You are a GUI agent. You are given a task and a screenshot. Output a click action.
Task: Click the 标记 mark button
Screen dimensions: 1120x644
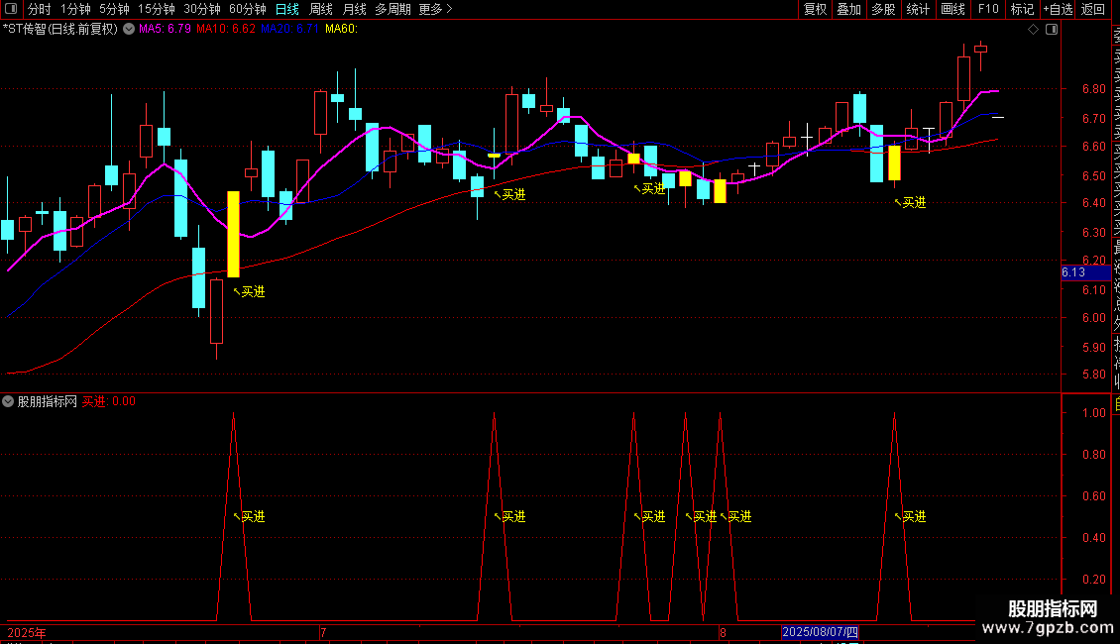pos(1022,9)
